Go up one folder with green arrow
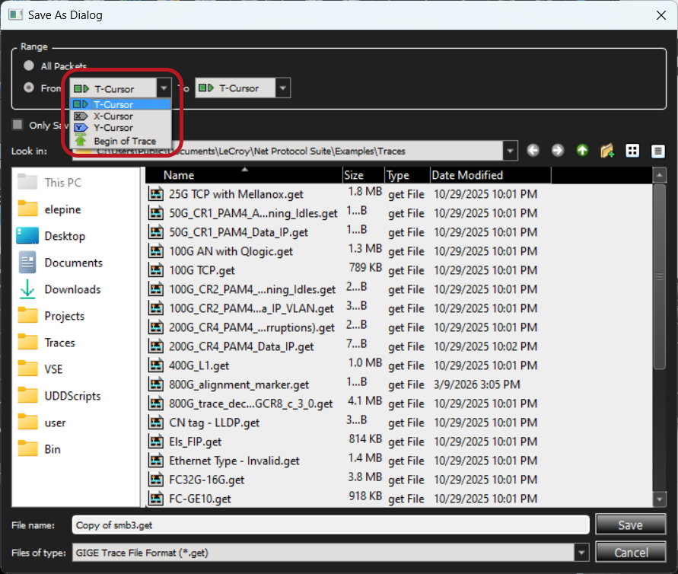This screenshot has height=574, width=678. click(x=582, y=151)
